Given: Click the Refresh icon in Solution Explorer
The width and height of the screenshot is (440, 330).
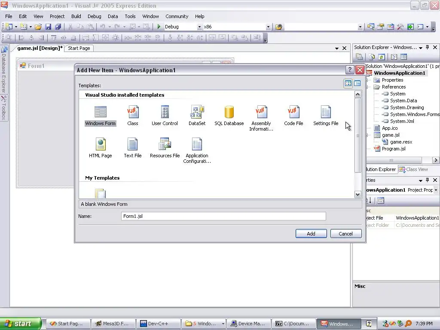Looking at the screenshot, I should (382, 57).
